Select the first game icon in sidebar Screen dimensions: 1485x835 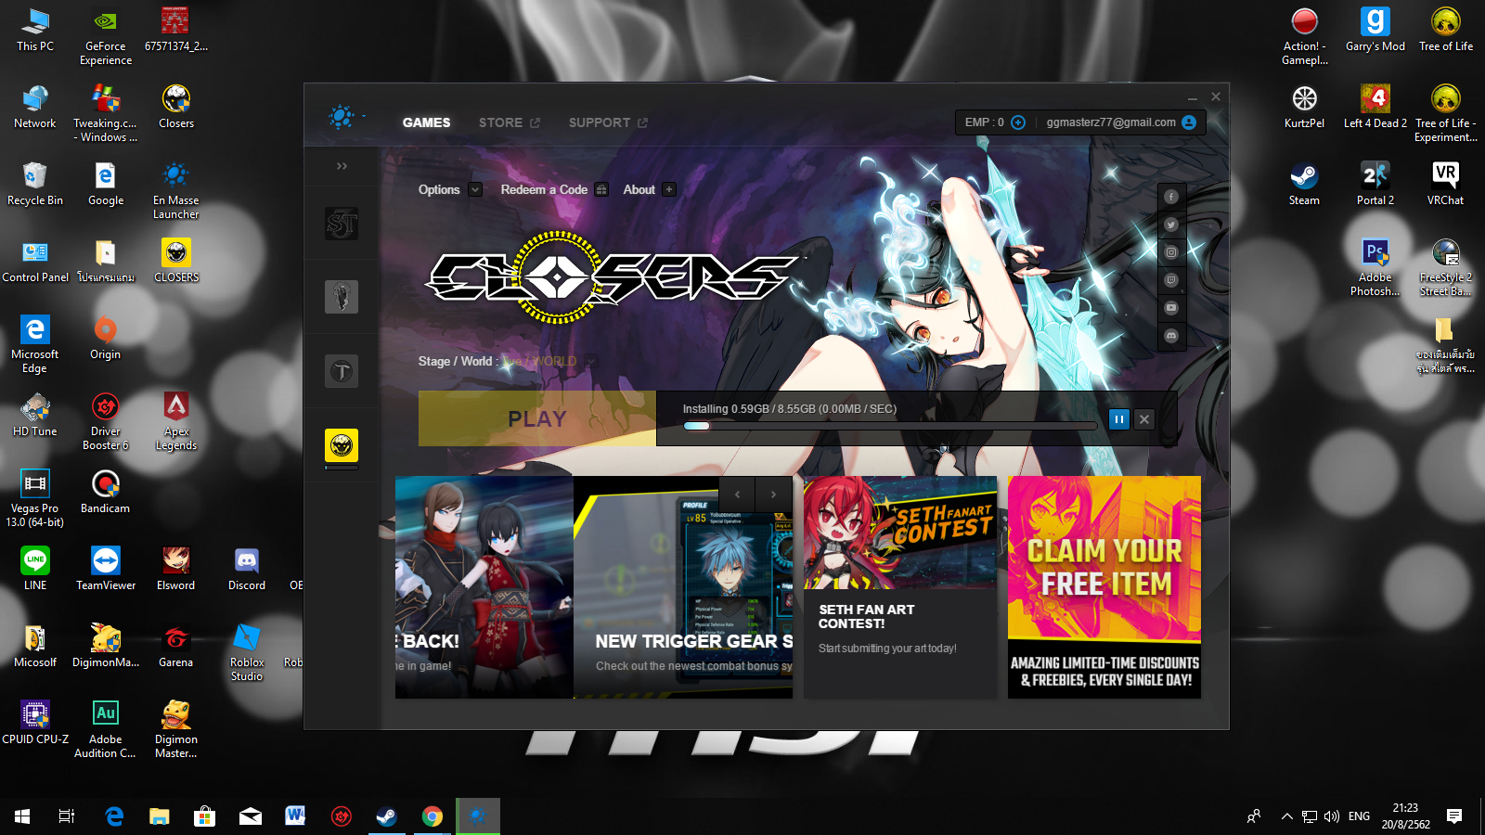342,224
